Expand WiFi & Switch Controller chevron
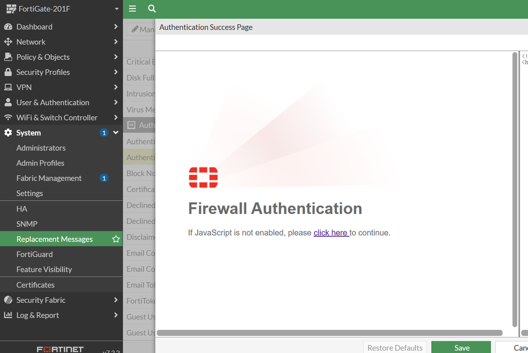Screen dimensions: 528x353 coord(116,117)
